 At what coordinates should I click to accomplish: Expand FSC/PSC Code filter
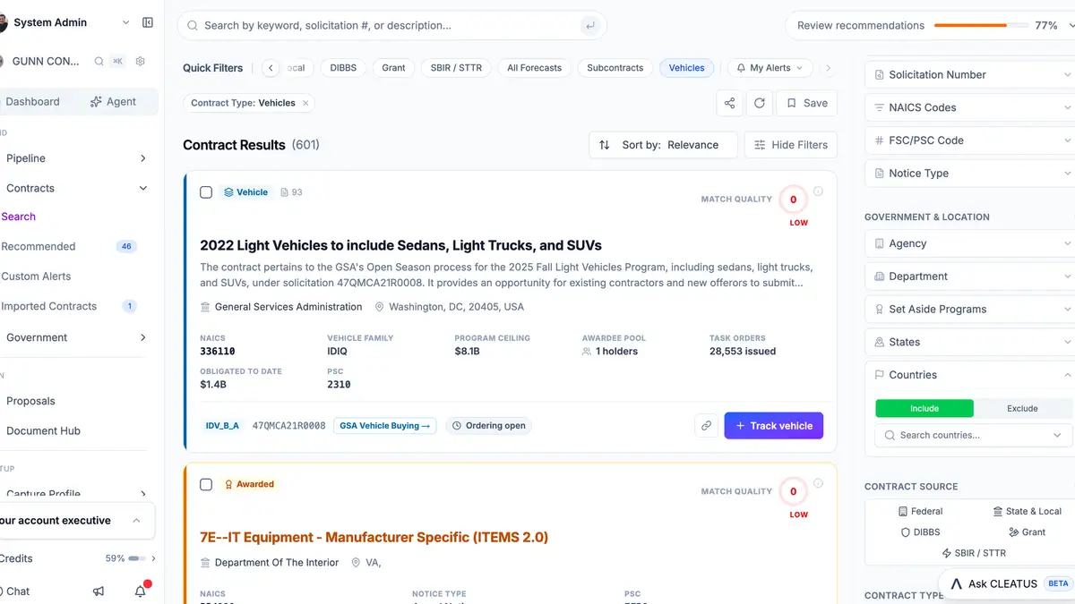click(x=970, y=140)
